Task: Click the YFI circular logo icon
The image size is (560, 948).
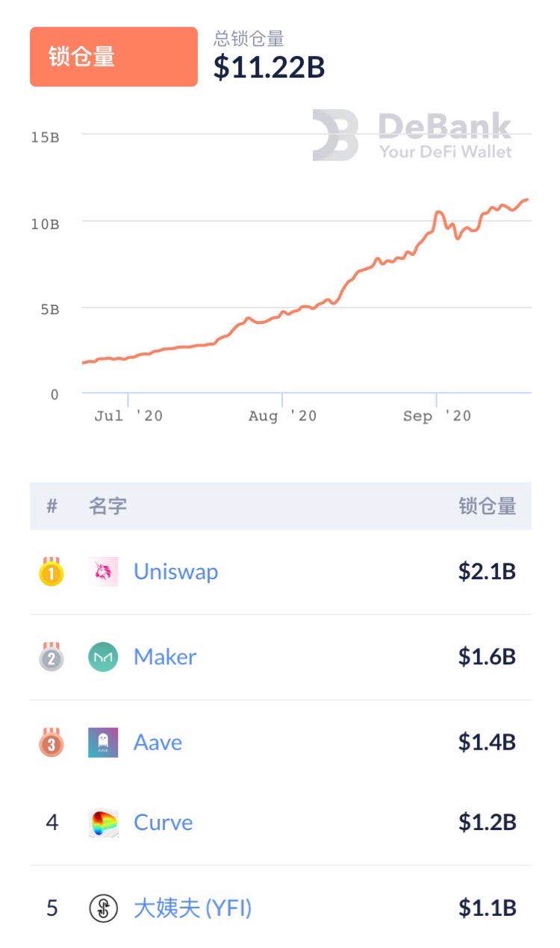Action: tap(103, 908)
